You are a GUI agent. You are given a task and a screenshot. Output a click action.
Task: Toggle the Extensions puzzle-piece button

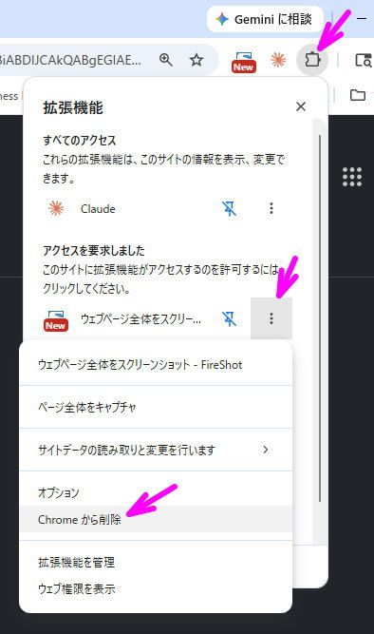[312, 60]
